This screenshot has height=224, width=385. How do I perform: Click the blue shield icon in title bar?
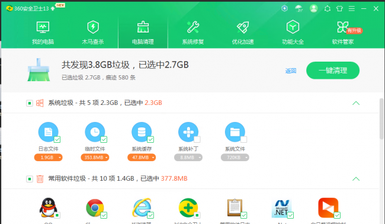click(x=284, y=9)
